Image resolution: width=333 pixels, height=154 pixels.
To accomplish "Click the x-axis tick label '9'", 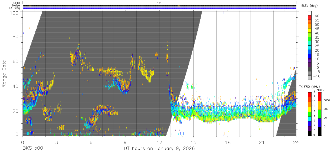I will pyautogui.click(x=125, y=142).
